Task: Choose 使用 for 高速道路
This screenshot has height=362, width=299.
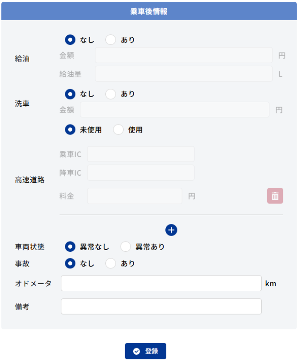Action: pyautogui.click(x=118, y=130)
